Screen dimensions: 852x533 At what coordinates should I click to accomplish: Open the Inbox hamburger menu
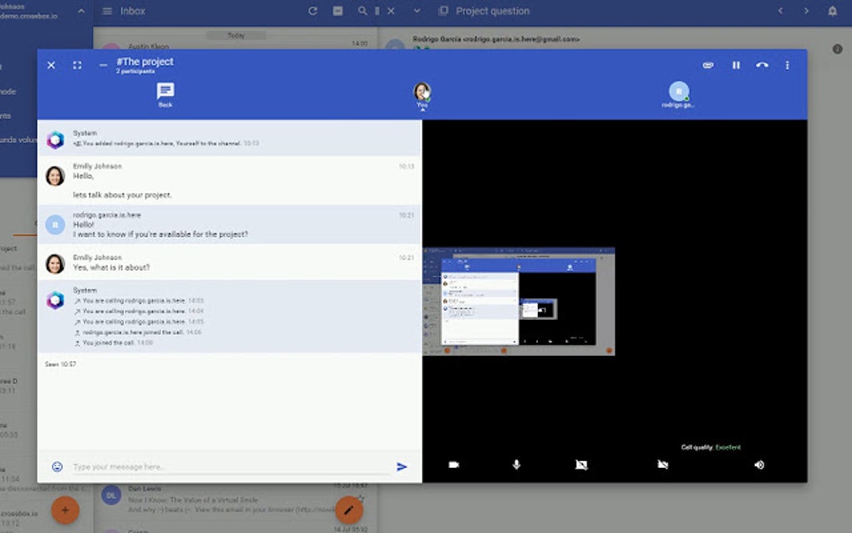107,11
